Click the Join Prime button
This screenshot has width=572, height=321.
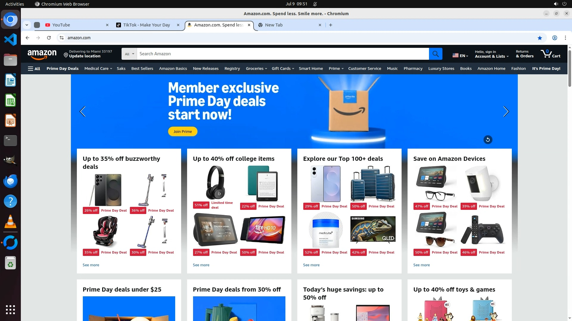183,132
